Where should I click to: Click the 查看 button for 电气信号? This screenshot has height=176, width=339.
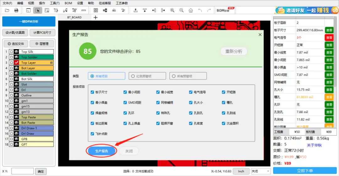click(329, 38)
